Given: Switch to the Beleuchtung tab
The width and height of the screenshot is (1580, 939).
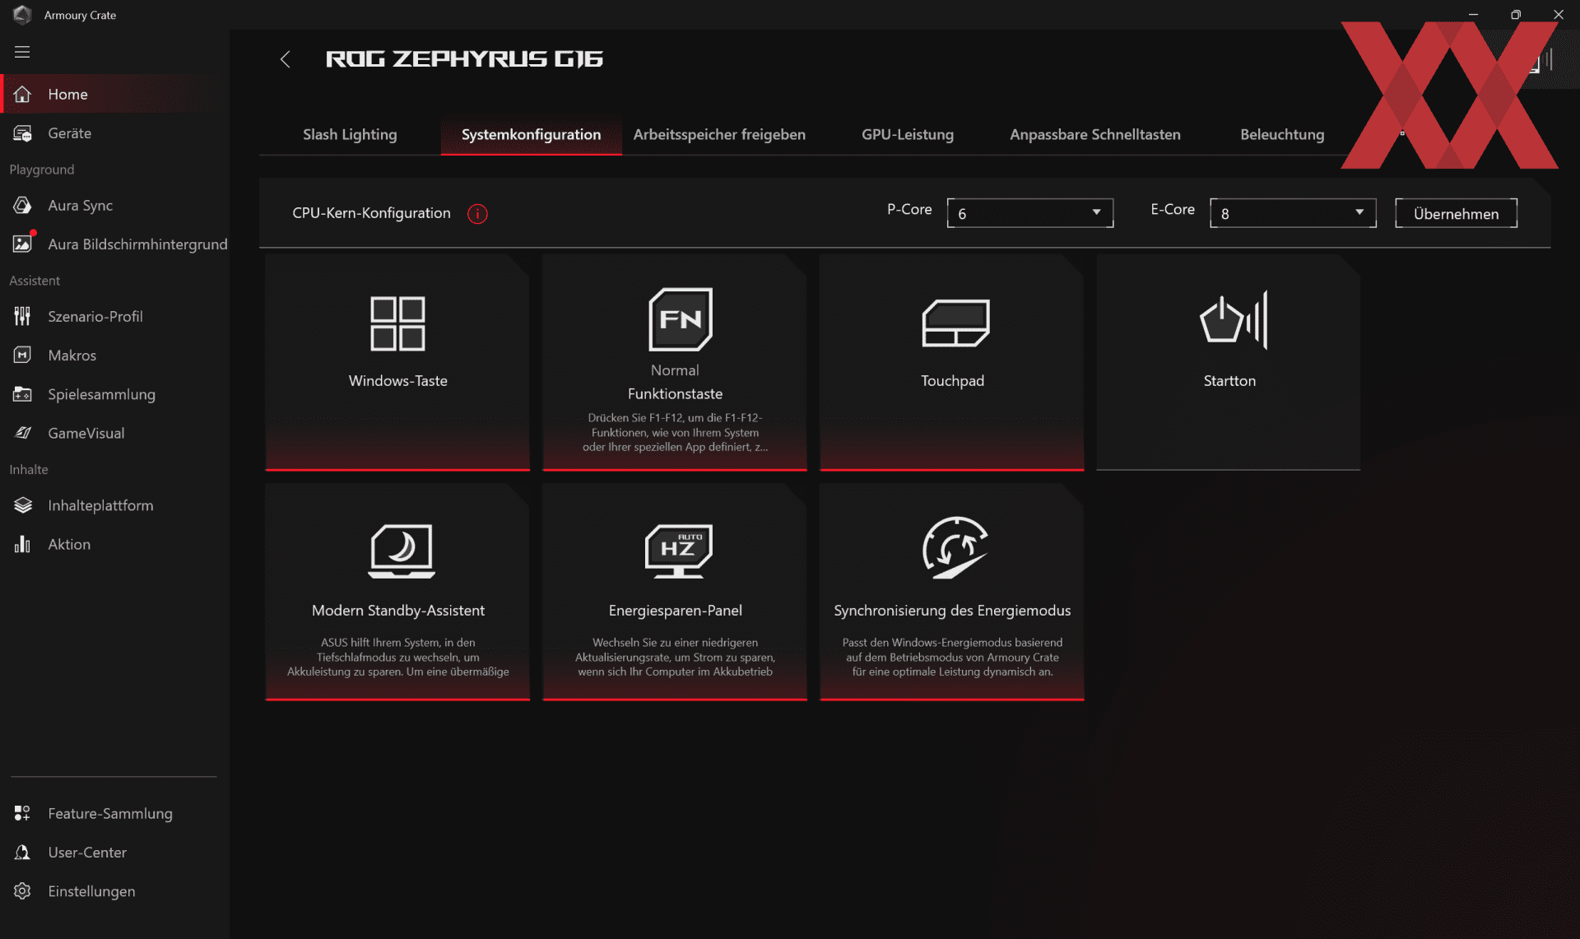Looking at the screenshot, I should click(x=1282, y=135).
